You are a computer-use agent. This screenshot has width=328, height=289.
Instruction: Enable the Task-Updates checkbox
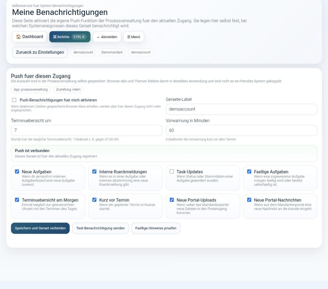tap(172, 172)
